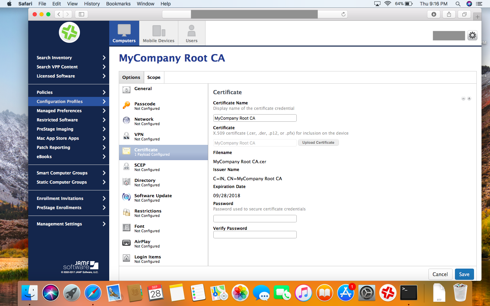Open the Users section icon

(x=192, y=31)
